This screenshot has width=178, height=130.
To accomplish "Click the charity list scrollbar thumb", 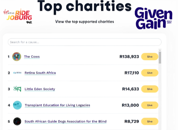I will click(x=160, y=58).
